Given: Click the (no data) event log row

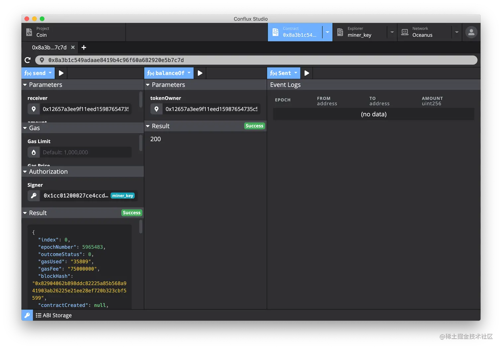Looking at the screenshot, I should 374,114.
